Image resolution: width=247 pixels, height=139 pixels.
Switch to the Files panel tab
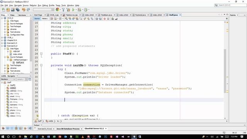(12, 15)
